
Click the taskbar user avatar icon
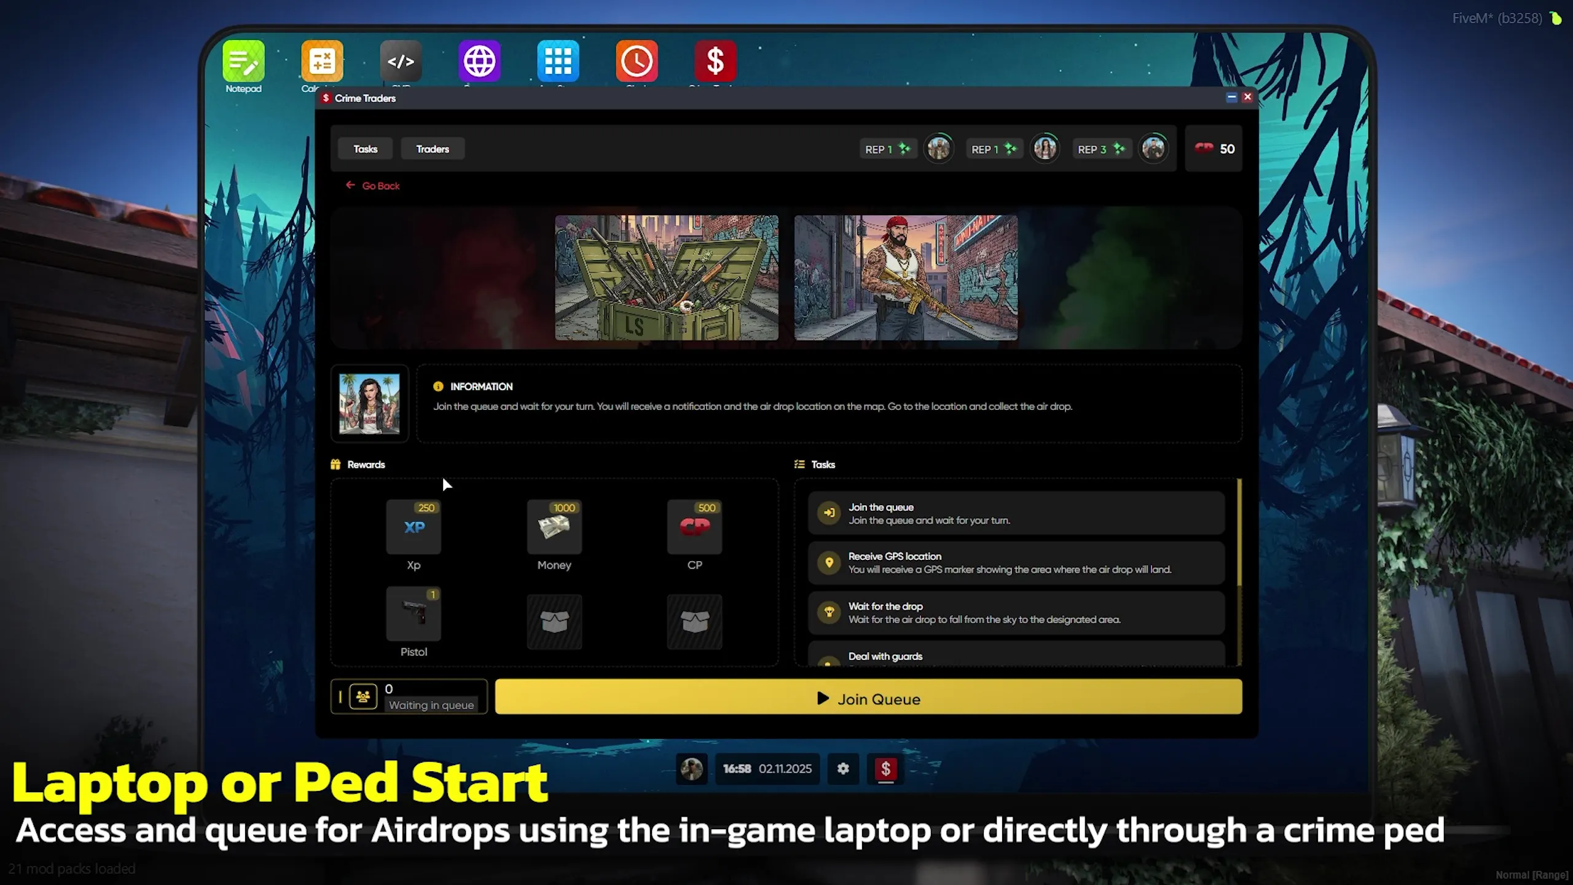pyautogui.click(x=691, y=768)
